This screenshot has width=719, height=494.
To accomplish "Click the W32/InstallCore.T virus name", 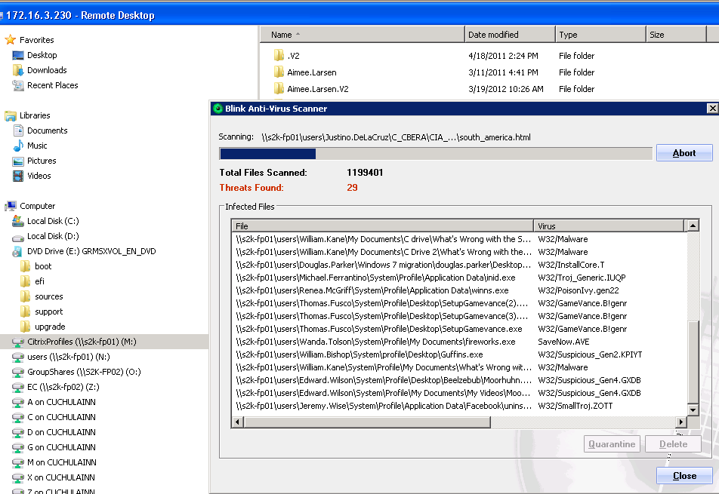I will (571, 265).
